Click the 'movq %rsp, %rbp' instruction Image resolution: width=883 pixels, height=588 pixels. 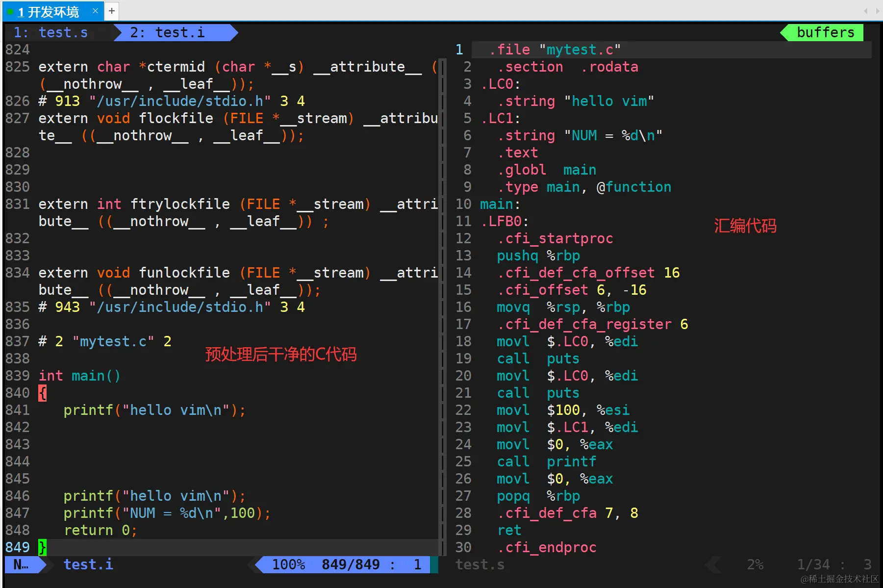click(x=563, y=307)
